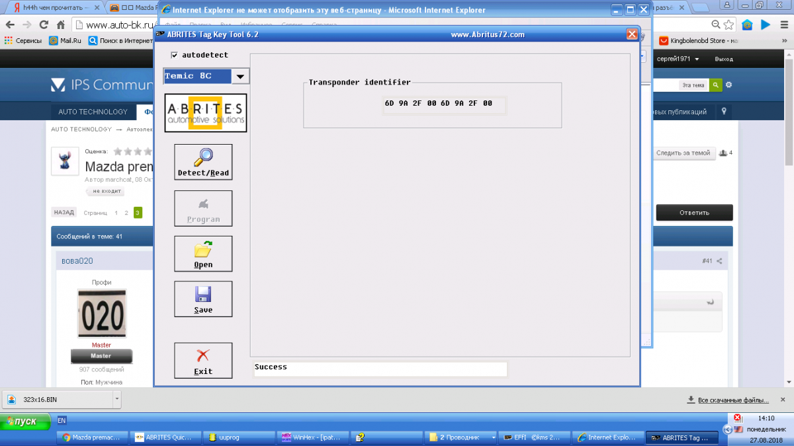Open the 2 Проводник taskbar group
This screenshot has height=446, width=794.
tap(461, 437)
